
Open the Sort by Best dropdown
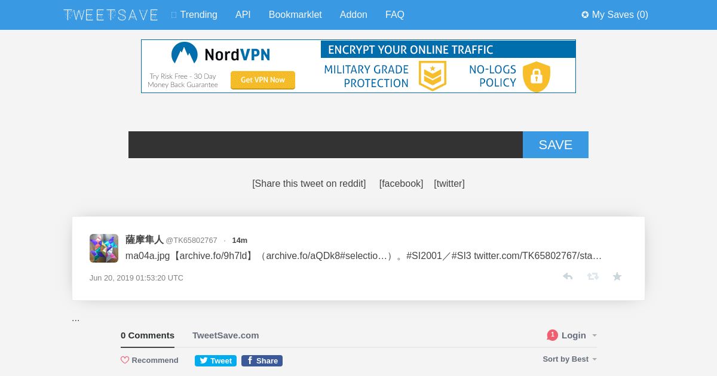click(569, 359)
